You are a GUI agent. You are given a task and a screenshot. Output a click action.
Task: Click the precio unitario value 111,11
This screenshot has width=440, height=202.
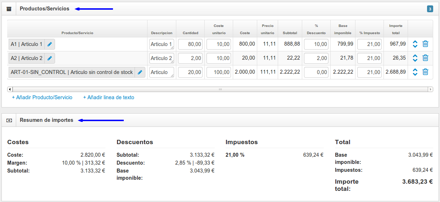[267, 72]
